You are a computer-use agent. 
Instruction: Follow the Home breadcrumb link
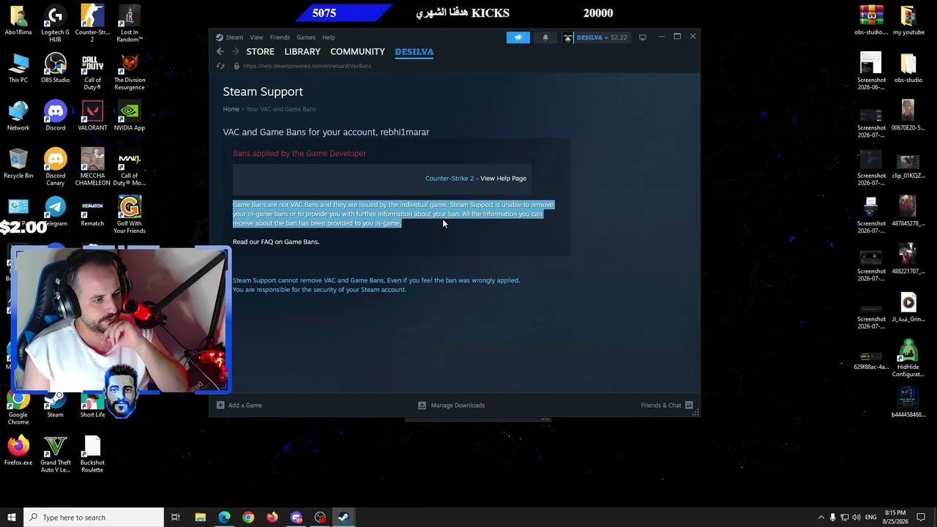[x=231, y=109]
